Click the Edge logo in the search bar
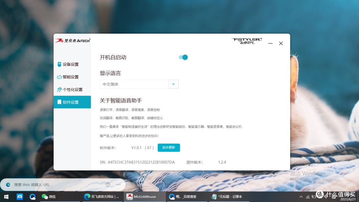 [x=8, y=185]
